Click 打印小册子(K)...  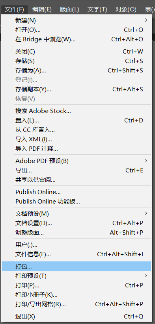(77, 294)
